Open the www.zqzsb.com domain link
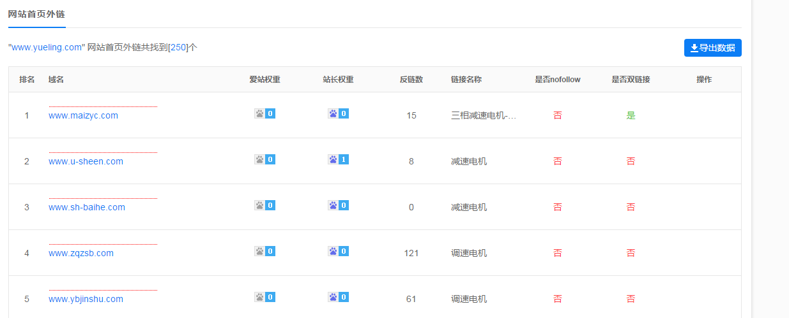The image size is (789, 318). pos(81,253)
